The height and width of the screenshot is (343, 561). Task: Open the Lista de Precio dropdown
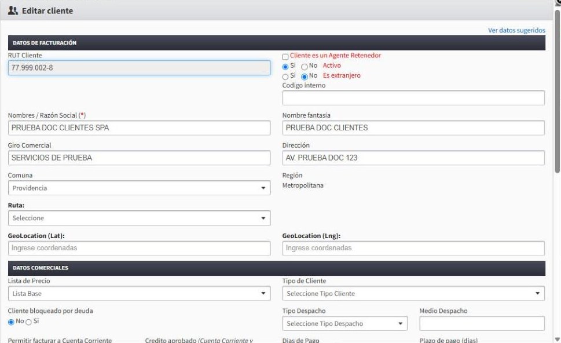coord(139,294)
